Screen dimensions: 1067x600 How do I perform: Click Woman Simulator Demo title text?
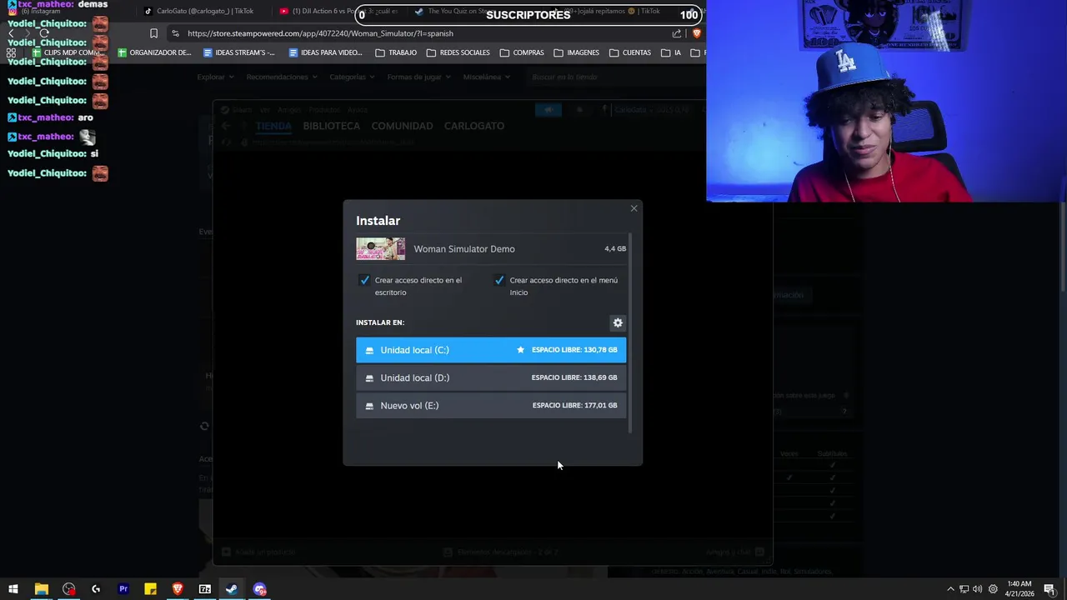click(x=464, y=249)
